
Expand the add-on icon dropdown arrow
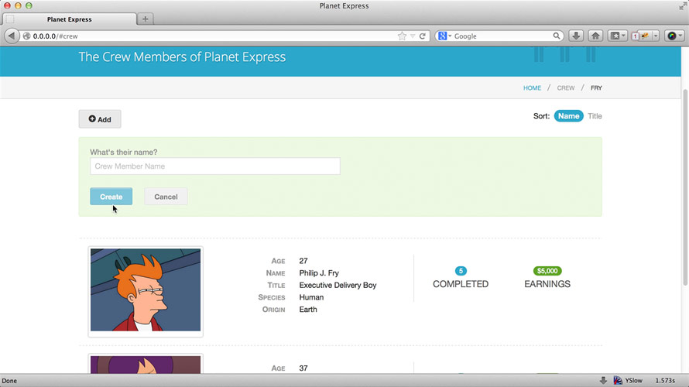coord(656,36)
